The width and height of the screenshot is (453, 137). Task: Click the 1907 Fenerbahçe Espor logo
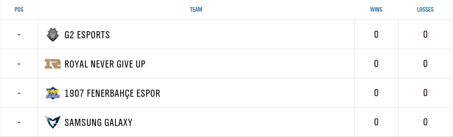pos(53,93)
